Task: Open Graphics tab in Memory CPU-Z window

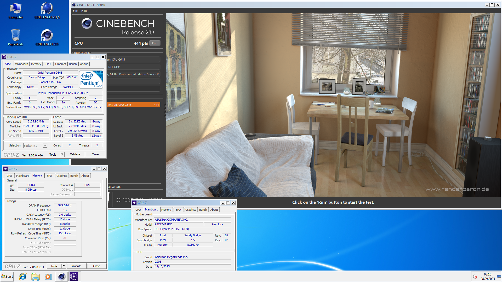Action: [x=62, y=176]
